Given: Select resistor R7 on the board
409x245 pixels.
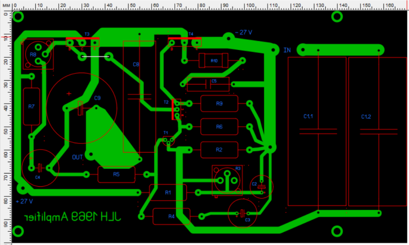Looking at the screenshot, I should [32, 107].
